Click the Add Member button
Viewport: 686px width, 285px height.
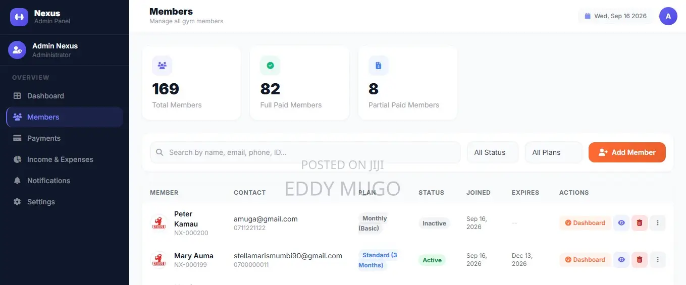[627, 152]
